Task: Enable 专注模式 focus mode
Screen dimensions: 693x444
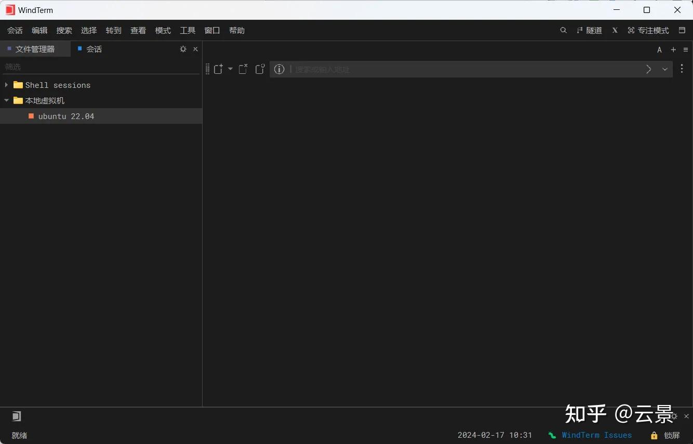Action: 648,30
